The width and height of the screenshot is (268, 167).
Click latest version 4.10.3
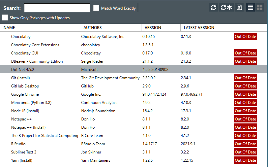click(x=186, y=103)
